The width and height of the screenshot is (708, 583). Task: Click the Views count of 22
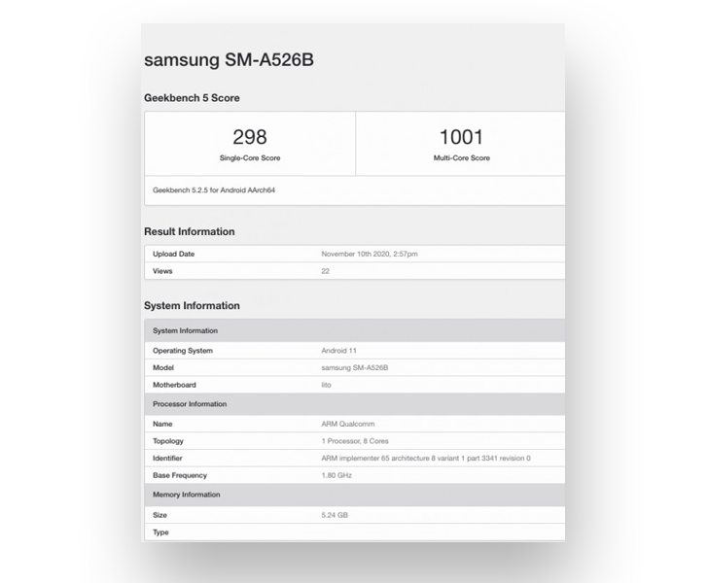(325, 271)
